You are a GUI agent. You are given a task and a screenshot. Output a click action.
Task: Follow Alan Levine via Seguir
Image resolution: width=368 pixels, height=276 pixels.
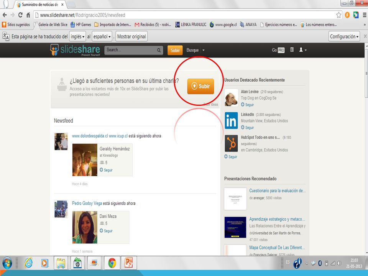247,105
